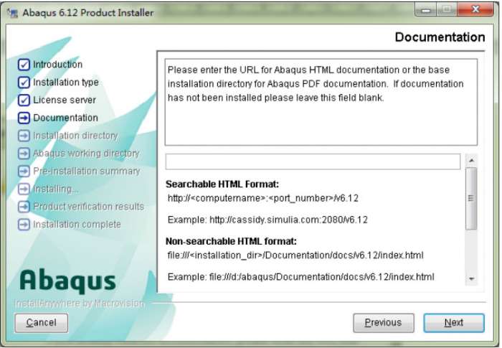This screenshot has width=502, height=348.
Task: Click the scrollbar down arrow
Action: coord(471,279)
